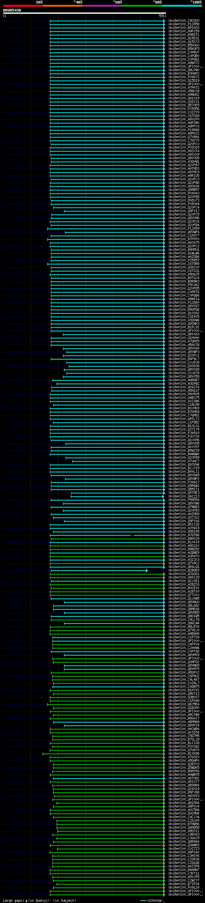This screenshot has width=205, height=903.
Task: Open hit UniRef100_B7IP24
Action: click(x=184, y=884)
